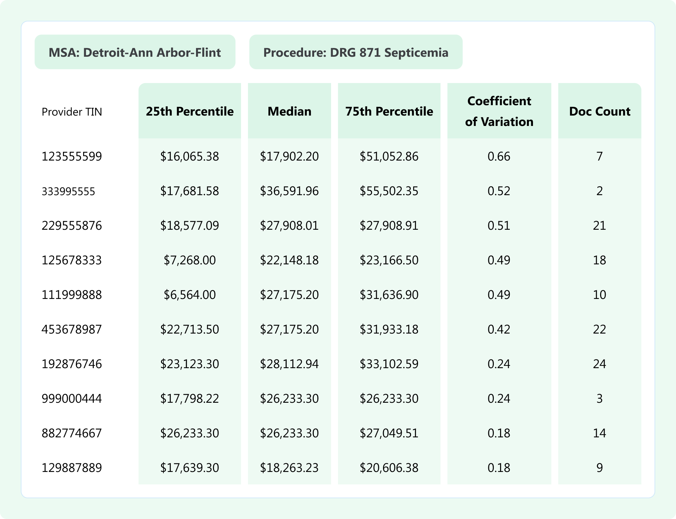
Task: Open provider TIN 229555876 row
Action: pos(72,226)
